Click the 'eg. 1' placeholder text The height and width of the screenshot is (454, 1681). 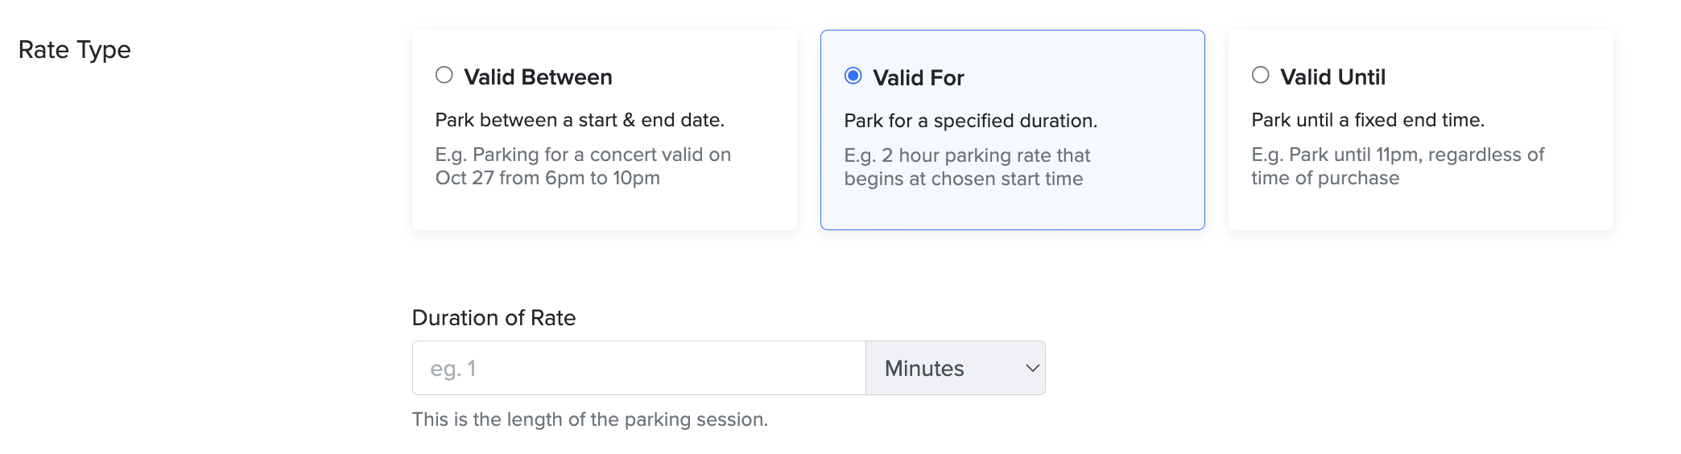453,369
